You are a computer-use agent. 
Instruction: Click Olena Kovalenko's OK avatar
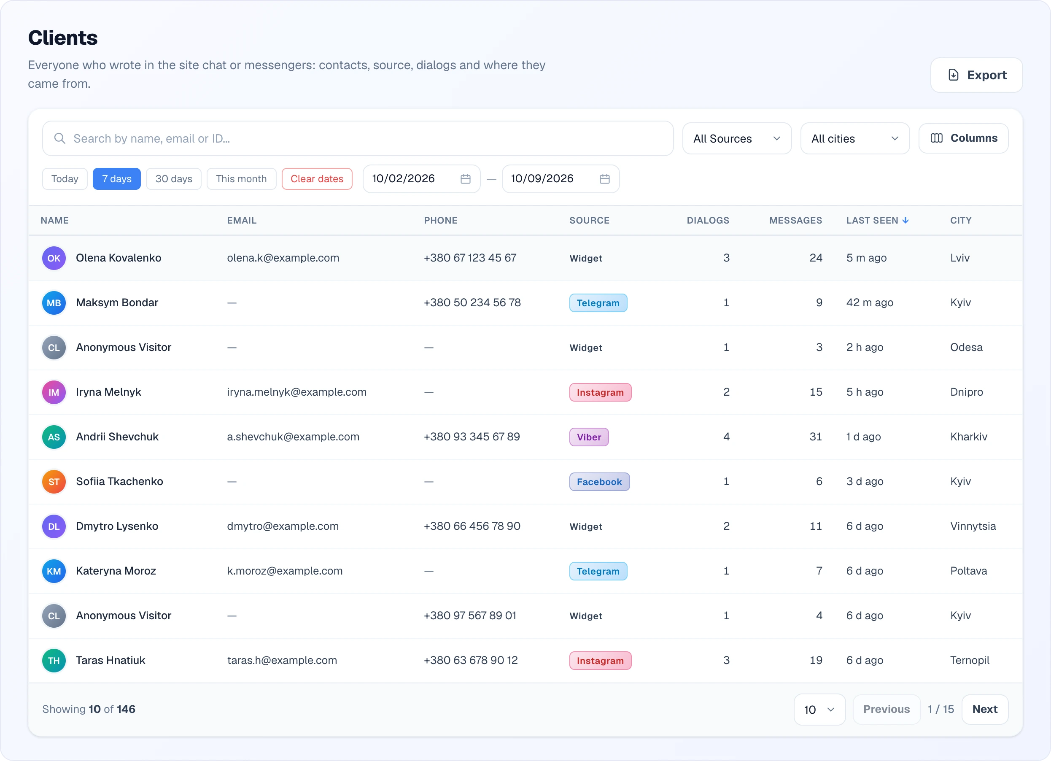[x=54, y=258]
